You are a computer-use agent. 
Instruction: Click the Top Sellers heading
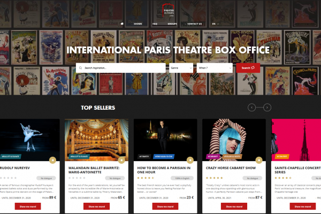(x=98, y=108)
